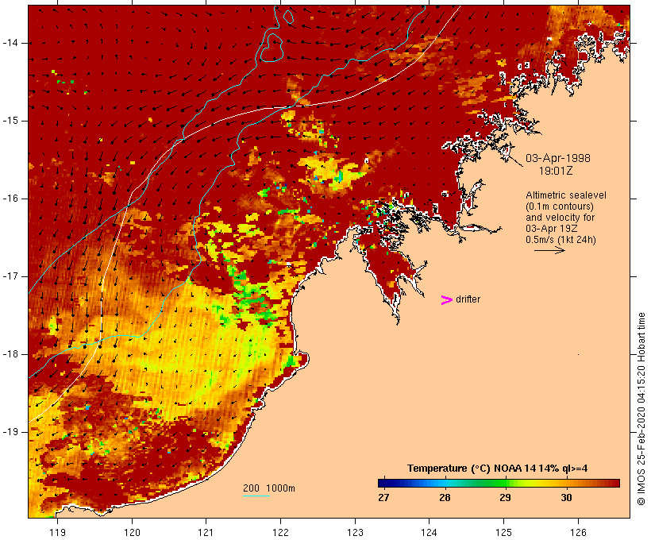Click colorbar tick label '27'
Image resolution: width=651 pixels, height=540 pixels.
pyautogui.click(x=383, y=498)
